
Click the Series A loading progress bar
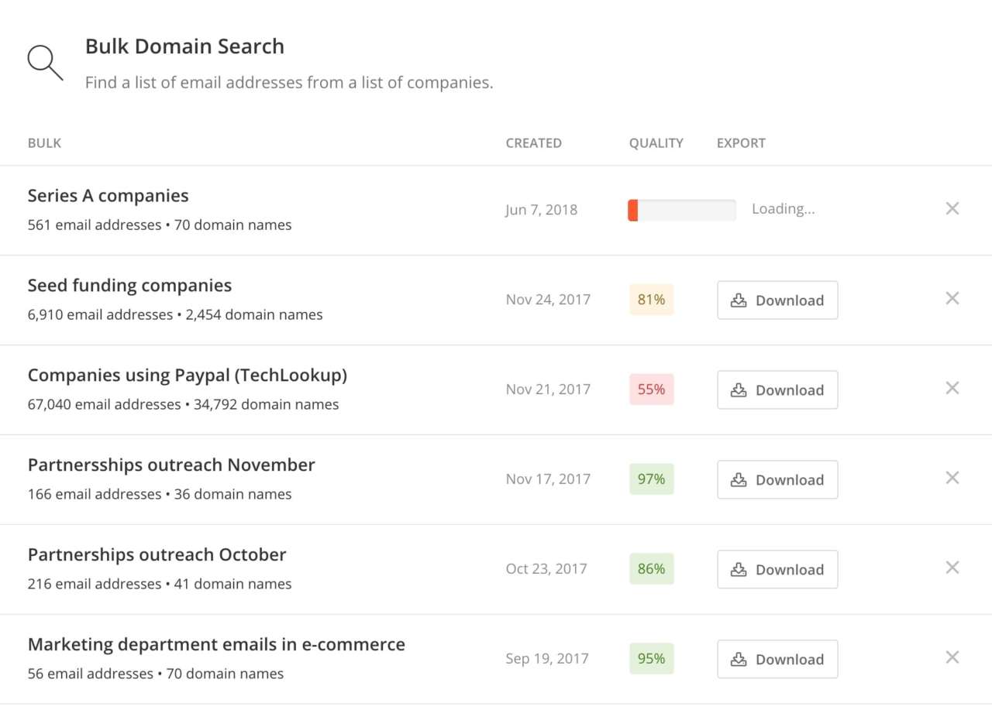681,210
